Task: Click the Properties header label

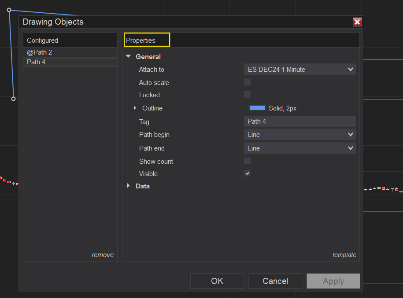Action: click(x=140, y=40)
